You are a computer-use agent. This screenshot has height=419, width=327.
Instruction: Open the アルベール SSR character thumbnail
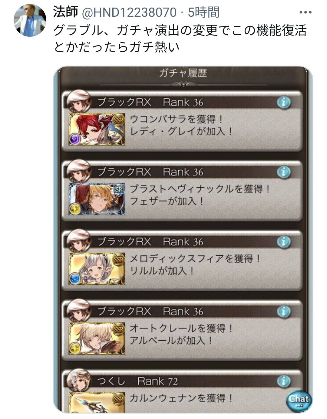(97, 338)
